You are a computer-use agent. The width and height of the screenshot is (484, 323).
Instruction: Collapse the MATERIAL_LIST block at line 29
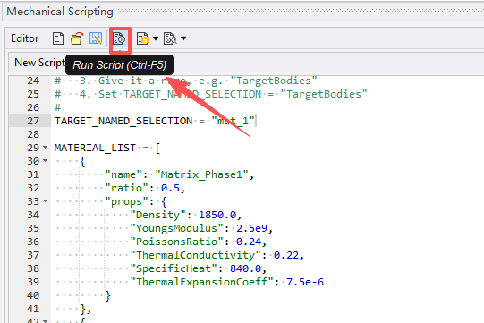tap(46, 148)
